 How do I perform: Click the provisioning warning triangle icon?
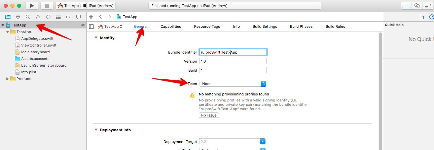(x=192, y=95)
